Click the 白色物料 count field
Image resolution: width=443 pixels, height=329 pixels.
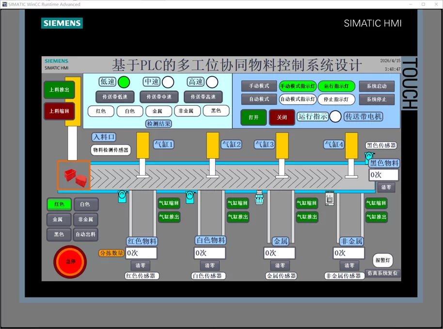click(210, 253)
